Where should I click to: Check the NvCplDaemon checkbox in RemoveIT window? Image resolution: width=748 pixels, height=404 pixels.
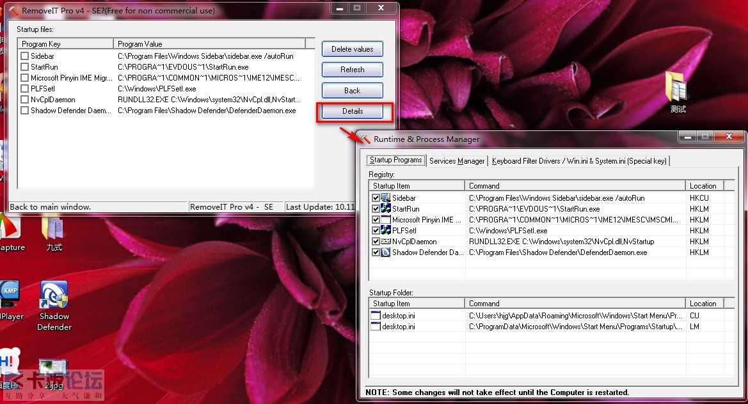click(x=25, y=100)
